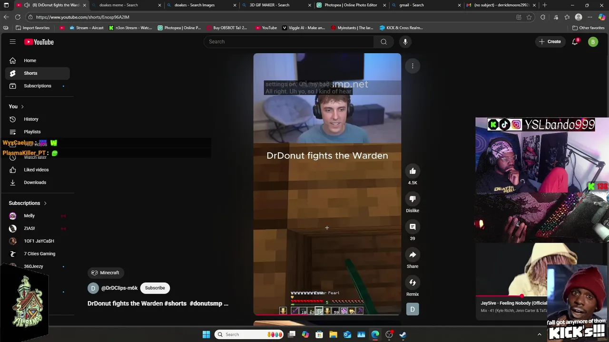609x342 pixels.
Task: Click the Create button
Action: [550, 42]
